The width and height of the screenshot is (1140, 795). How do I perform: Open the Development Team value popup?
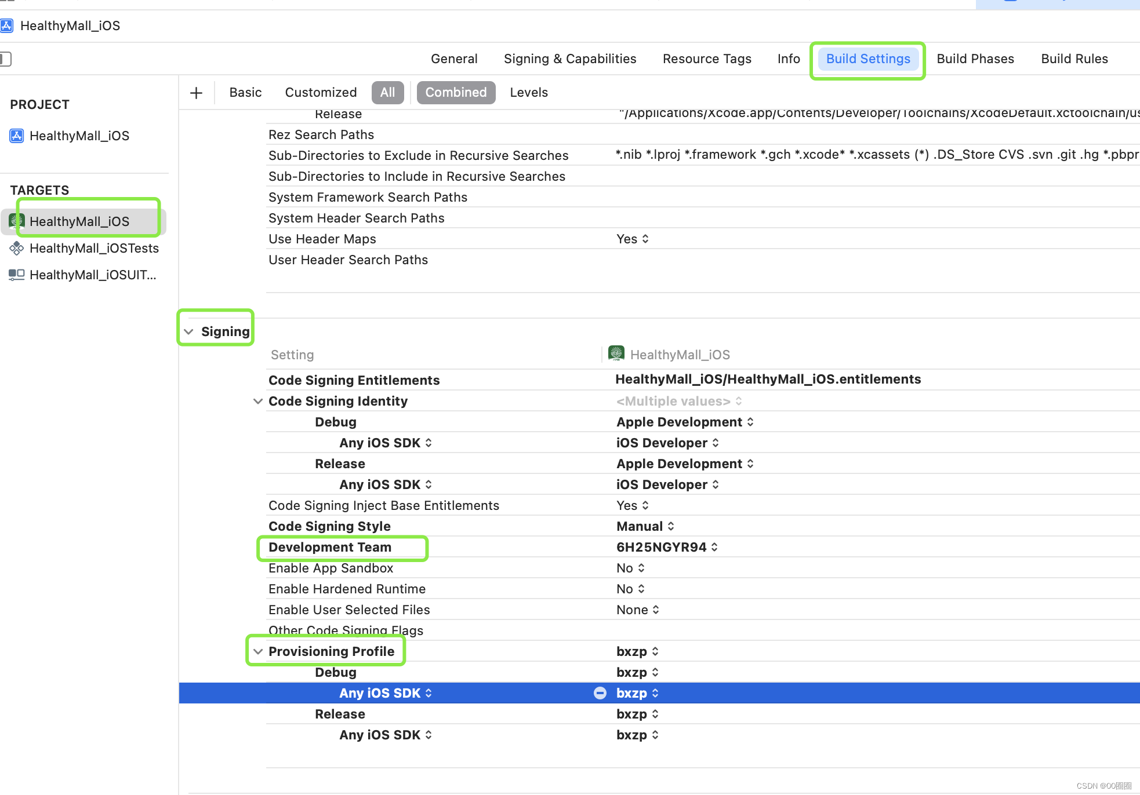(667, 547)
